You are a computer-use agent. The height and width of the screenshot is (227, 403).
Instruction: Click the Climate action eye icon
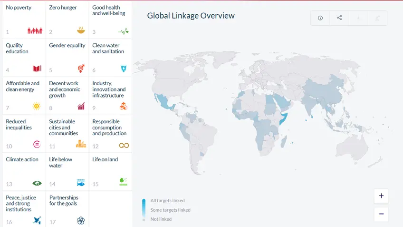[x=37, y=183]
